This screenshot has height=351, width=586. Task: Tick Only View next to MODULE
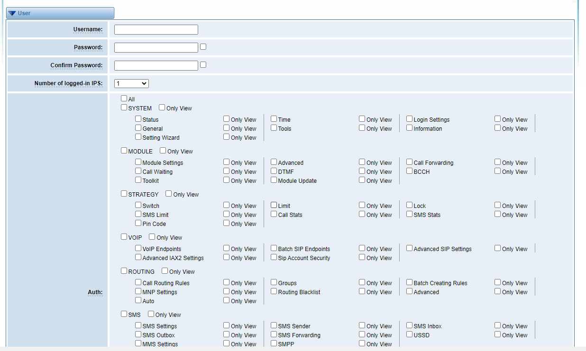163,151
